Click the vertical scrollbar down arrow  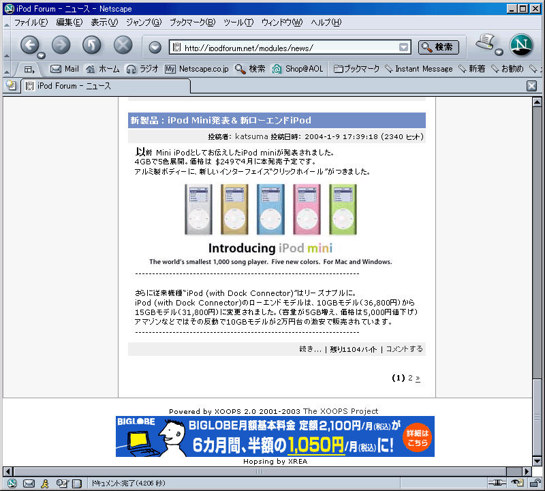(537, 461)
